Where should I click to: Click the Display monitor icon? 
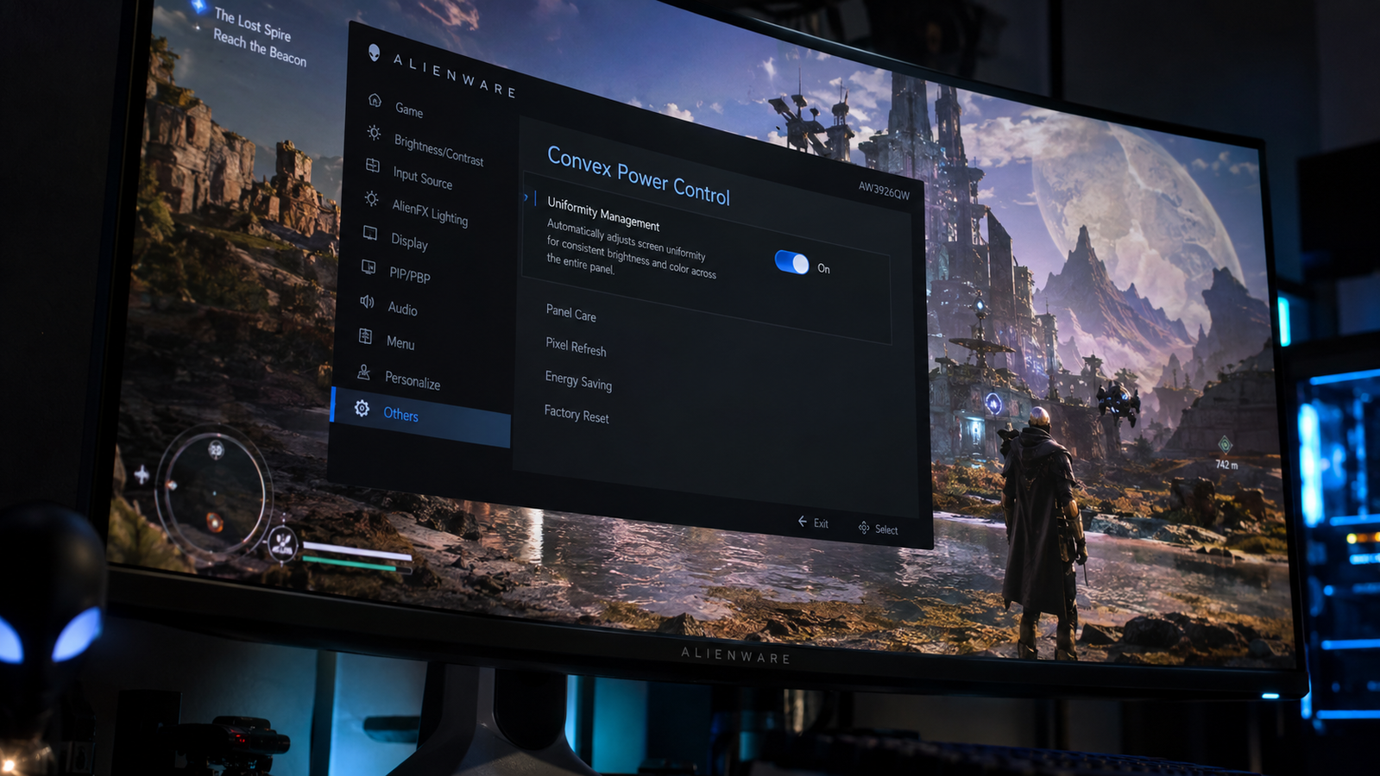click(x=370, y=233)
